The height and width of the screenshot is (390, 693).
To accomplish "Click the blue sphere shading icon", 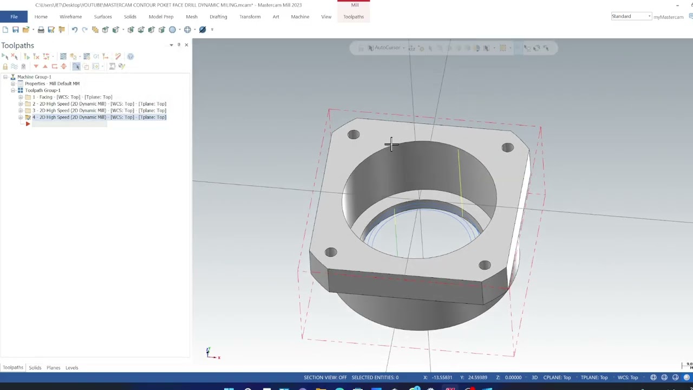I will (172, 30).
